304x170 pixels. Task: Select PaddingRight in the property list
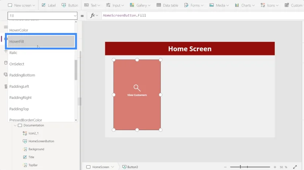pos(41,98)
